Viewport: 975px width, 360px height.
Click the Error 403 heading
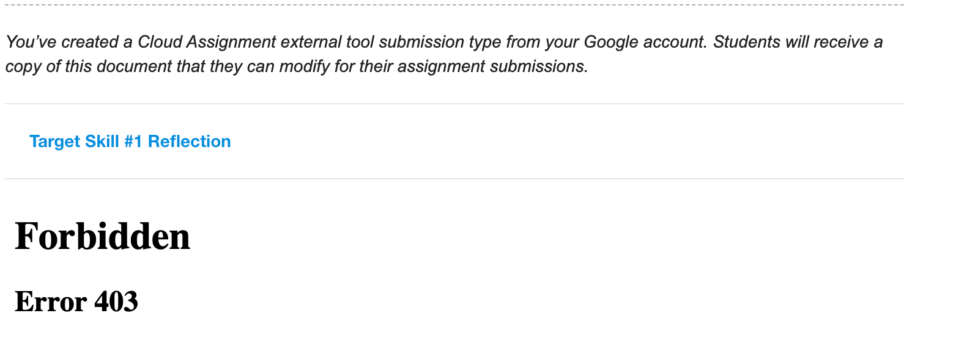point(76,301)
